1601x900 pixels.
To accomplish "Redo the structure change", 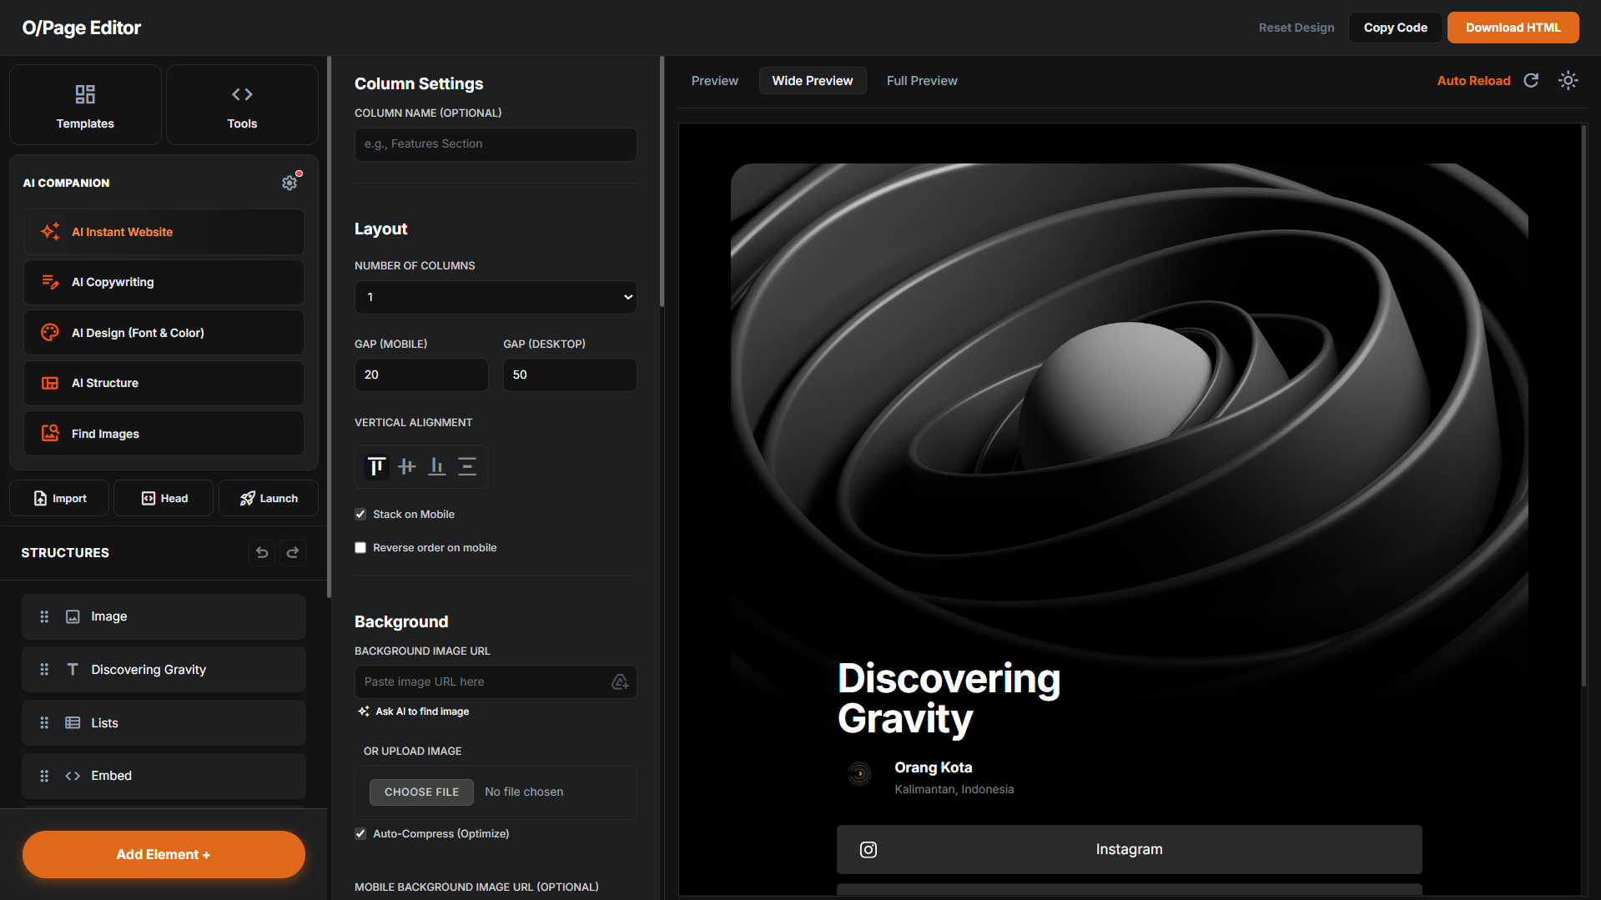I will [x=292, y=552].
